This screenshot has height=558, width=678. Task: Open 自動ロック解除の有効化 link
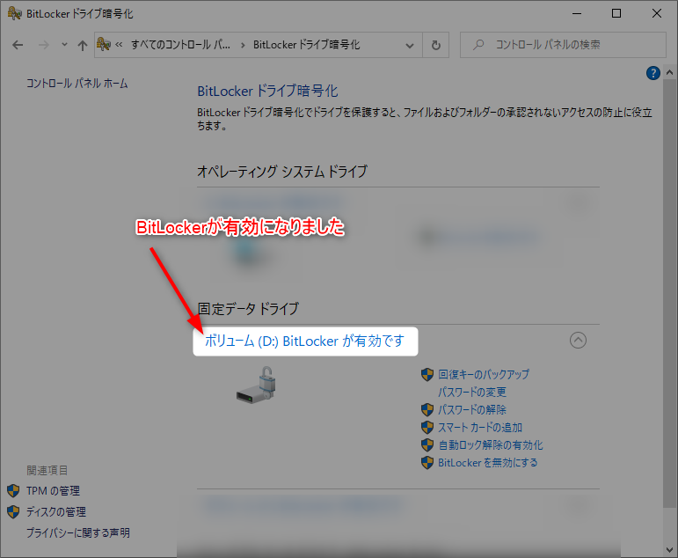491,445
